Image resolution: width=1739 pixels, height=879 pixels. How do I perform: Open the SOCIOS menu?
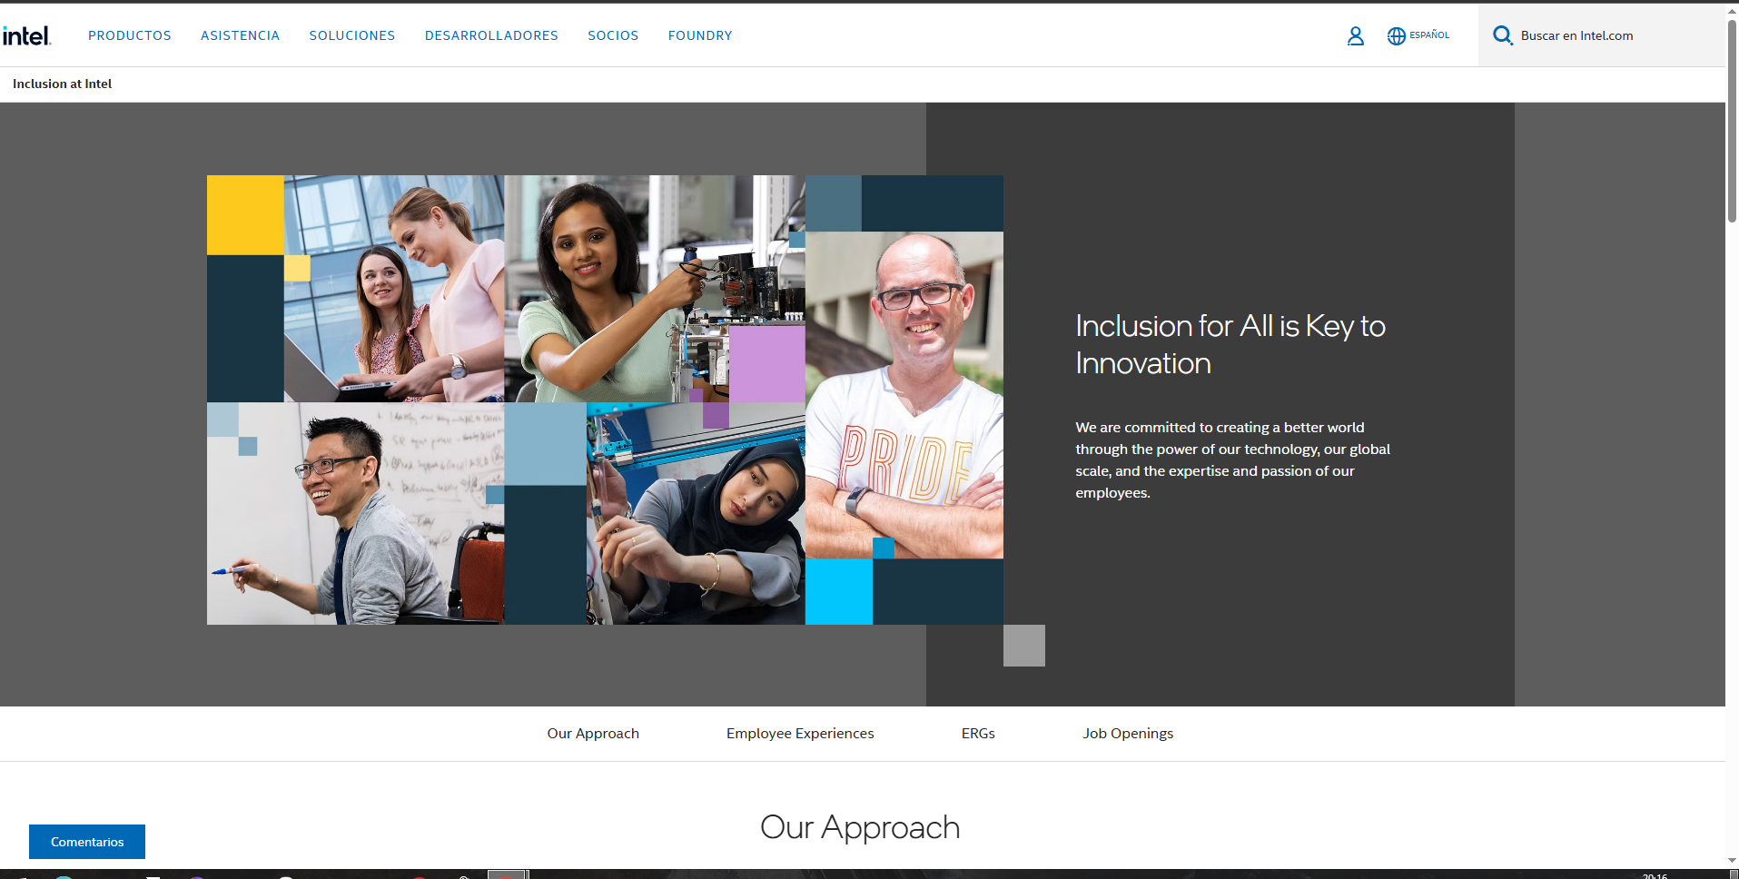point(613,35)
